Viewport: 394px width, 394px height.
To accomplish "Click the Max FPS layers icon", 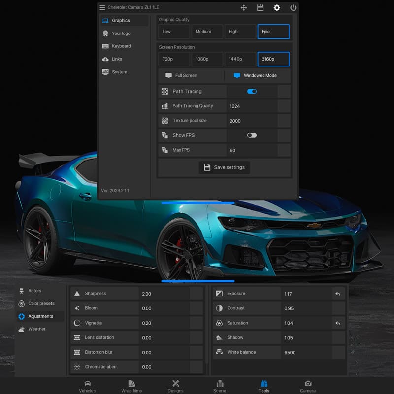I will click(x=164, y=150).
